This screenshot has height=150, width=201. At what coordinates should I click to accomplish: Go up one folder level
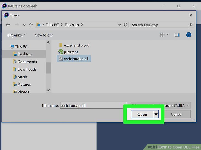(x=31, y=25)
